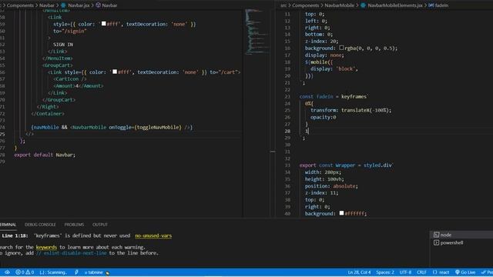Open the #ffffff background color swatch
Viewport: 493px width, 277px height.
coord(341,213)
